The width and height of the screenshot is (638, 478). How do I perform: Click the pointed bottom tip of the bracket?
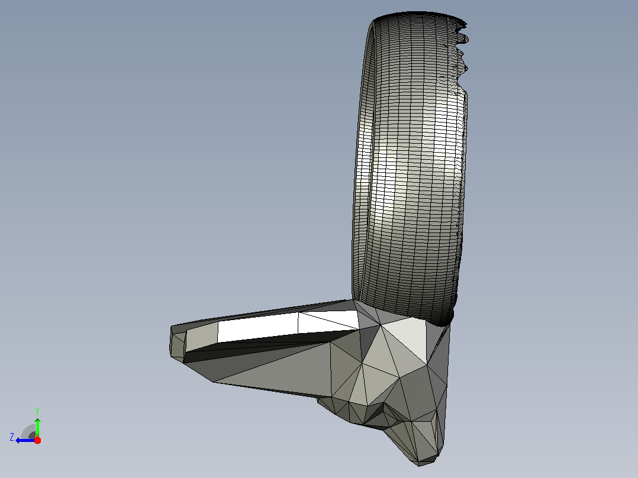(420, 462)
